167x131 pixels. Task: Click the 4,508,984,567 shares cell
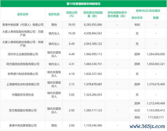[93, 33]
